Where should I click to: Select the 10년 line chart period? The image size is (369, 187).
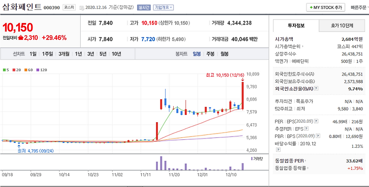[x=116, y=54]
